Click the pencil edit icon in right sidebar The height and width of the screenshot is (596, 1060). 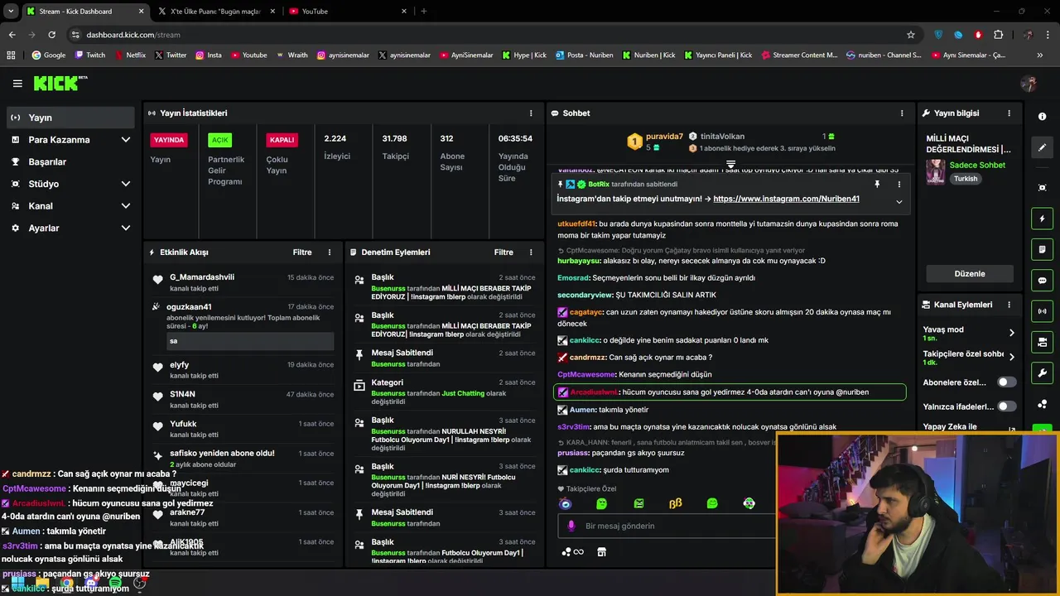click(1042, 147)
